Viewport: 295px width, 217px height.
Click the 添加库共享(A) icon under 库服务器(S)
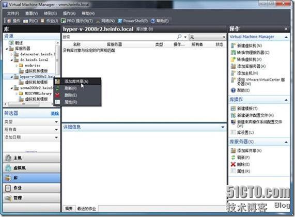pyautogui.click(x=233, y=150)
